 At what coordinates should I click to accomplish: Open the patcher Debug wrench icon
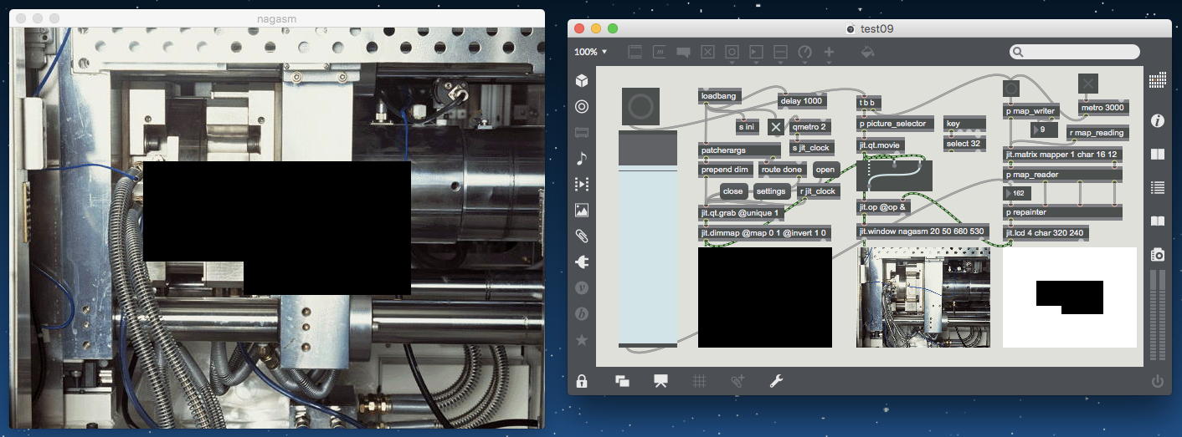point(776,381)
